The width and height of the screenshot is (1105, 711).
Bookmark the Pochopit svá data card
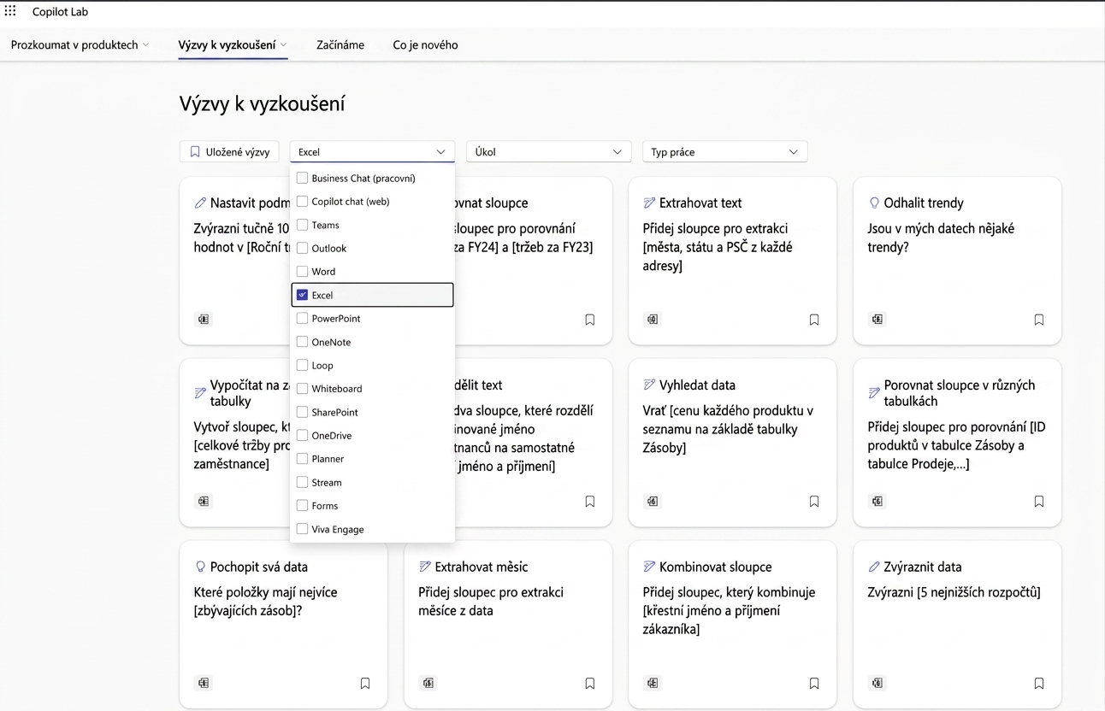365,684
